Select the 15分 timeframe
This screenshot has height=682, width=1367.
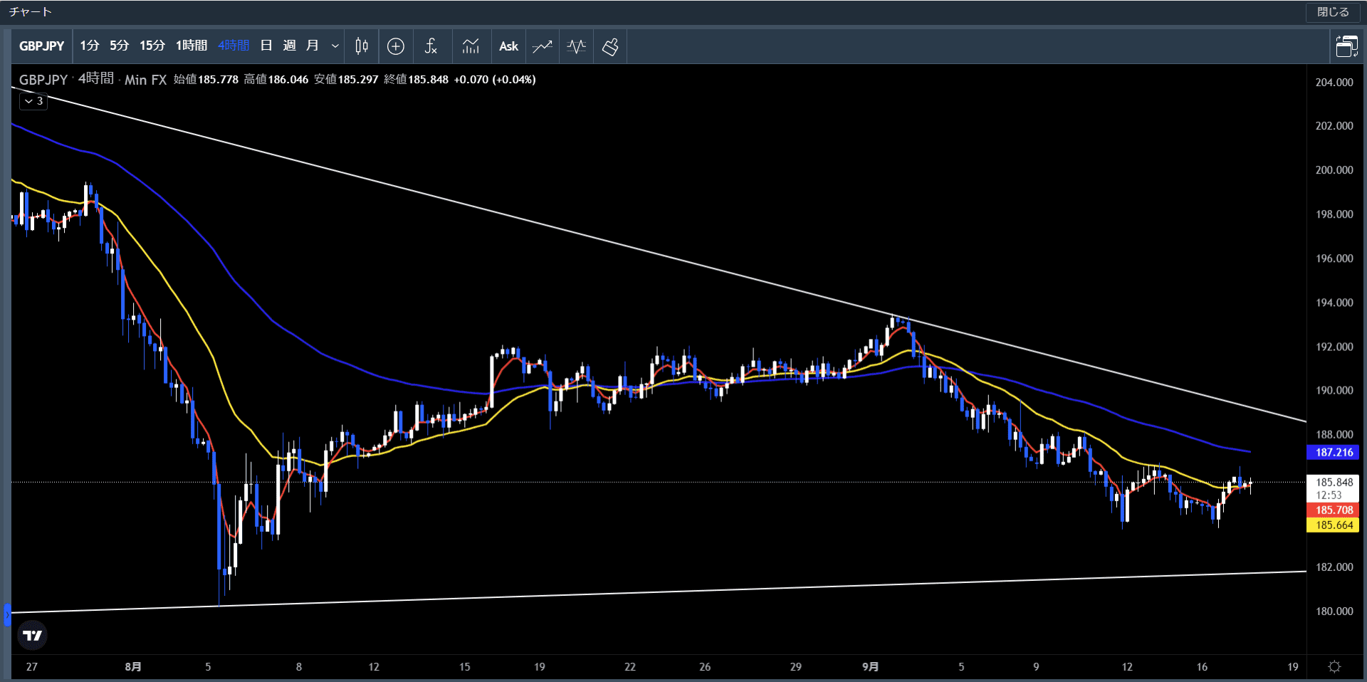(152, 46)
